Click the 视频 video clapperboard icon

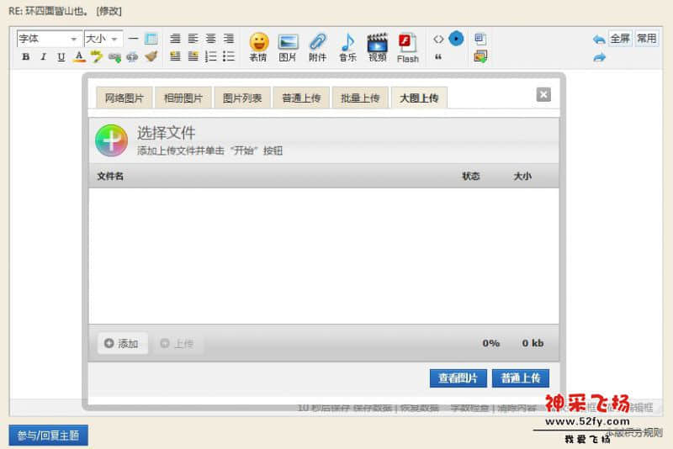(377, 47)
